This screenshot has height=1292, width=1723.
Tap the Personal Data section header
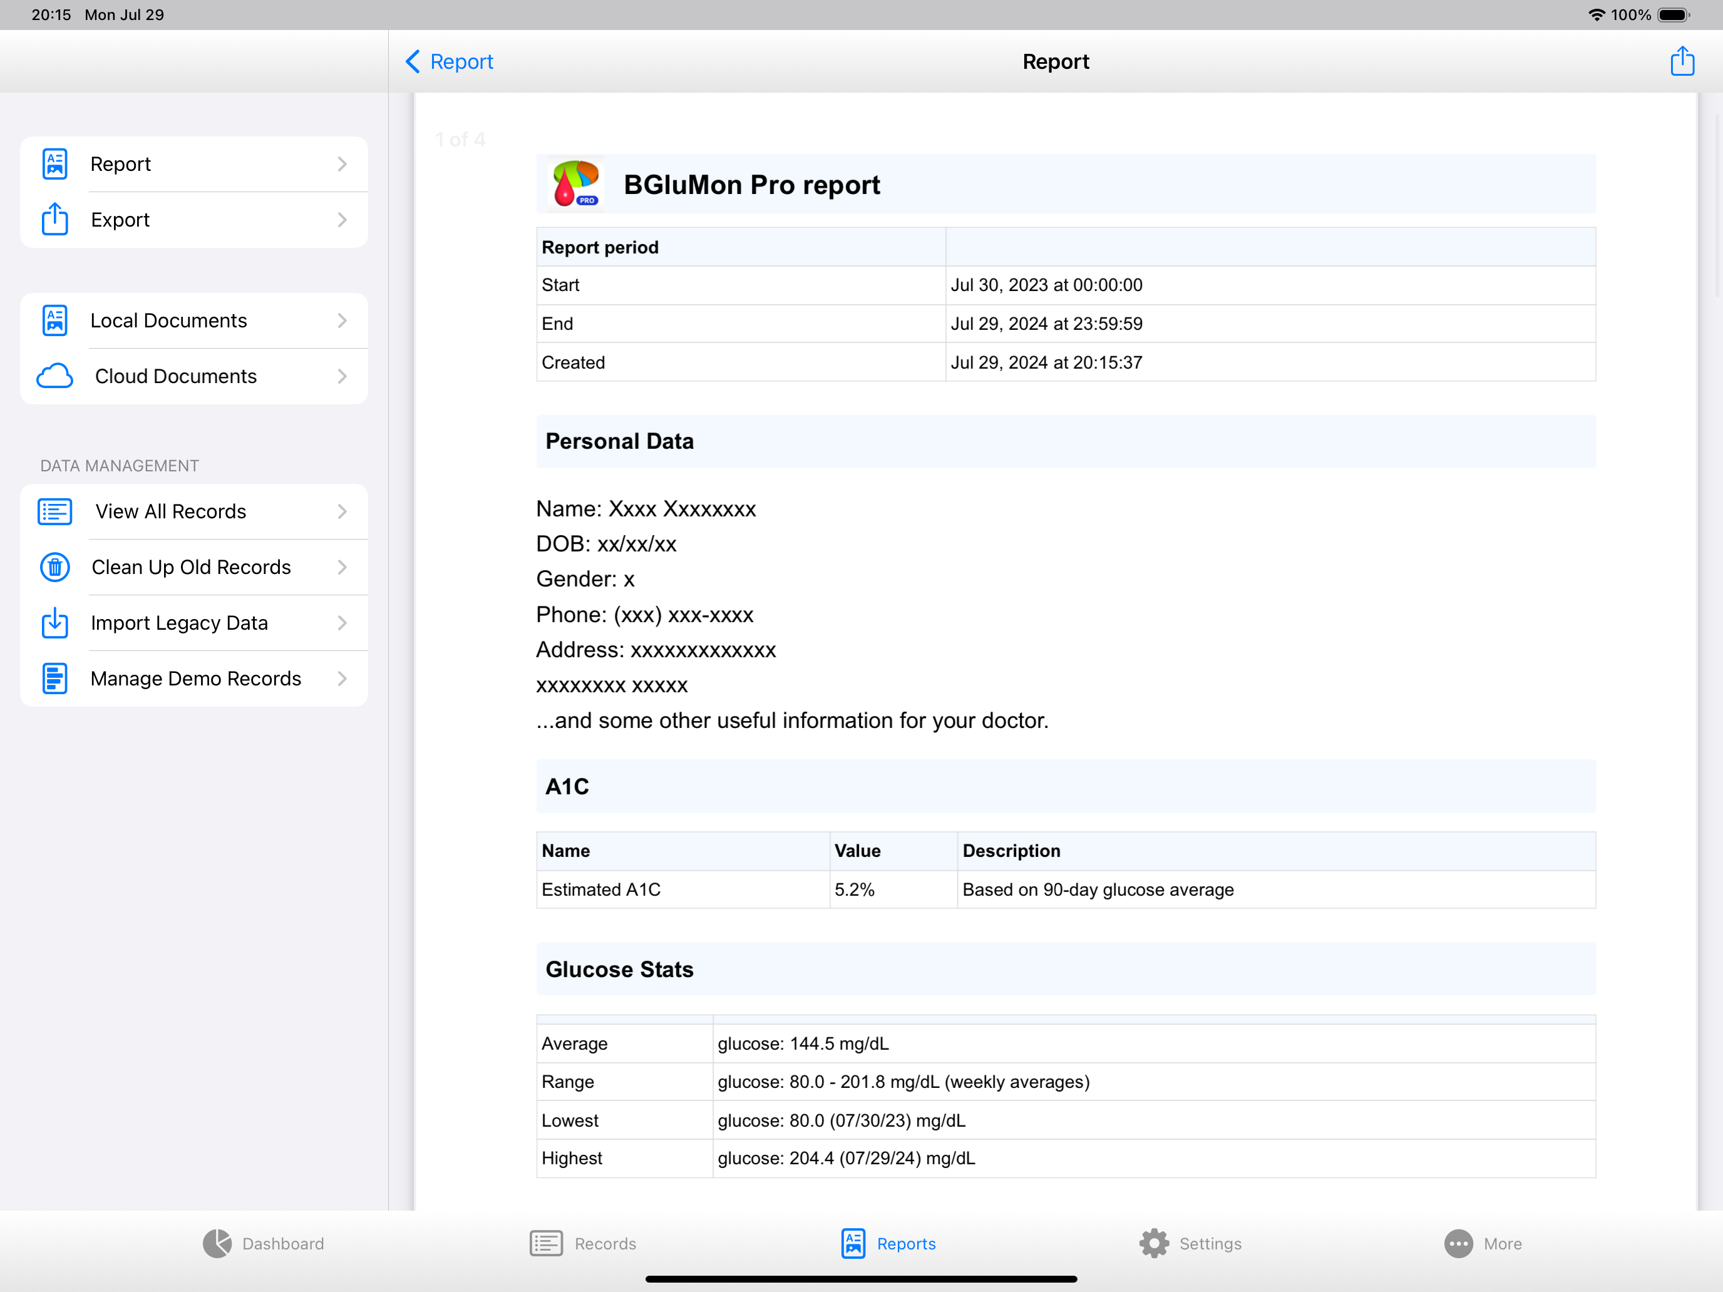coord(1066,441)
